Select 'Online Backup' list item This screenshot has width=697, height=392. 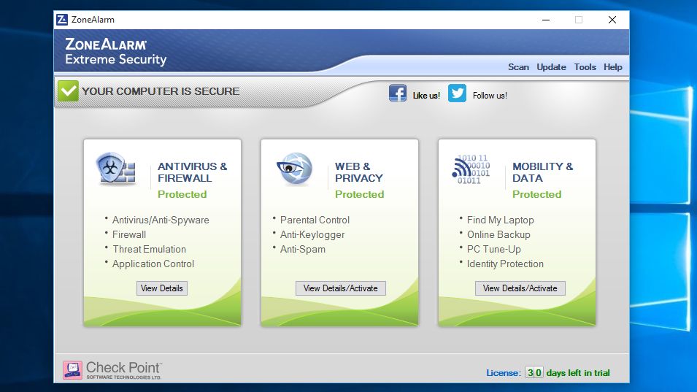click(498, 234)
